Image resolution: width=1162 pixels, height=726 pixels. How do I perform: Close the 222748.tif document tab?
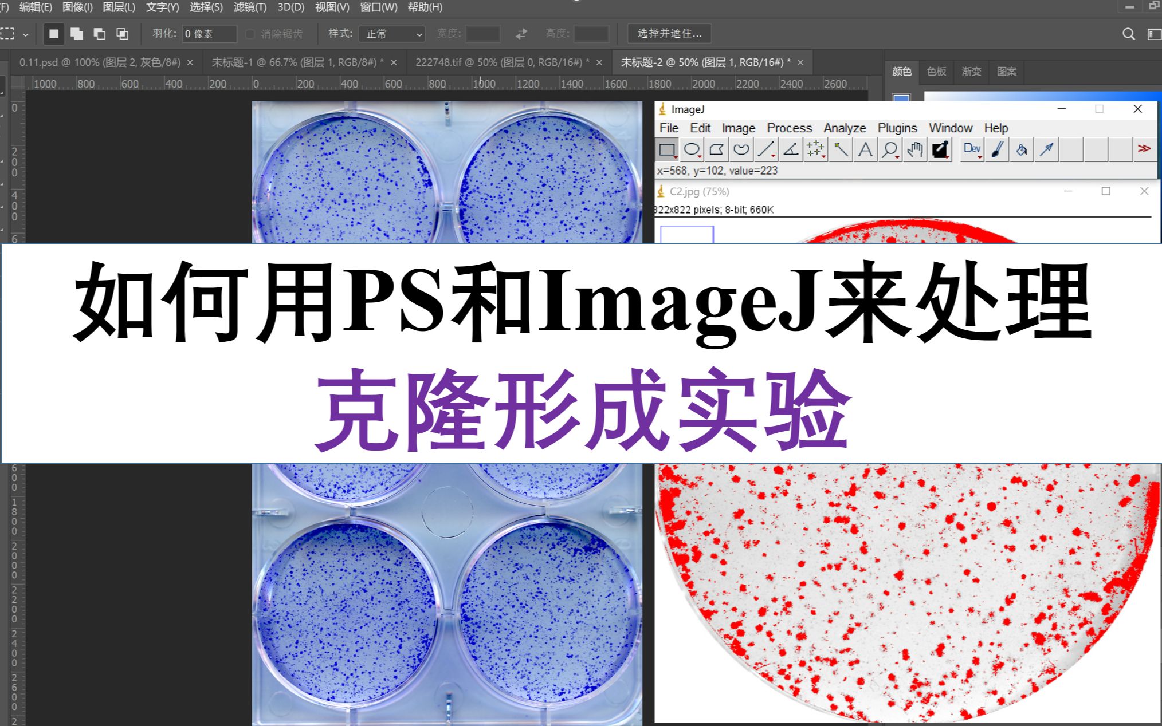point(599,62)
